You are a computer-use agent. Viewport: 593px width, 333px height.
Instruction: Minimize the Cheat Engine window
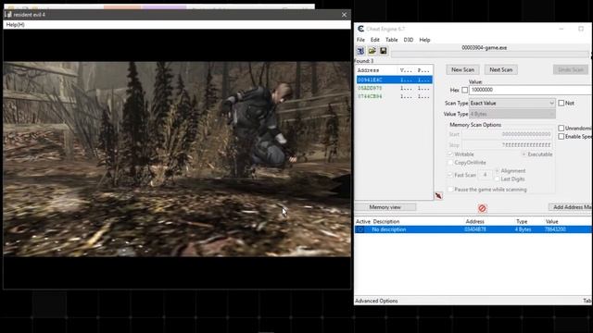pyautogui.click(x=561, y=29)
